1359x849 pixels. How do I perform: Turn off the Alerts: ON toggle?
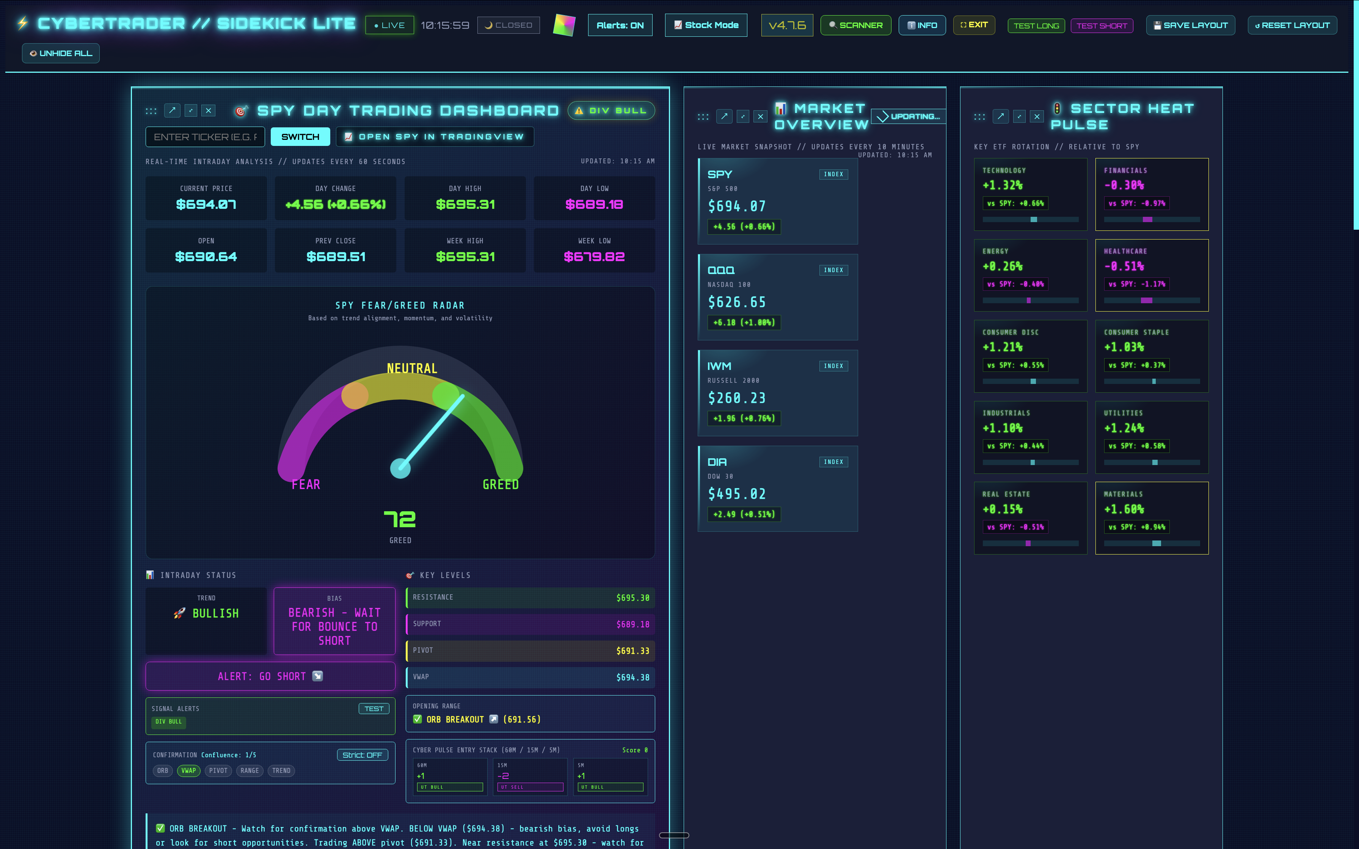tap(620, 25)
